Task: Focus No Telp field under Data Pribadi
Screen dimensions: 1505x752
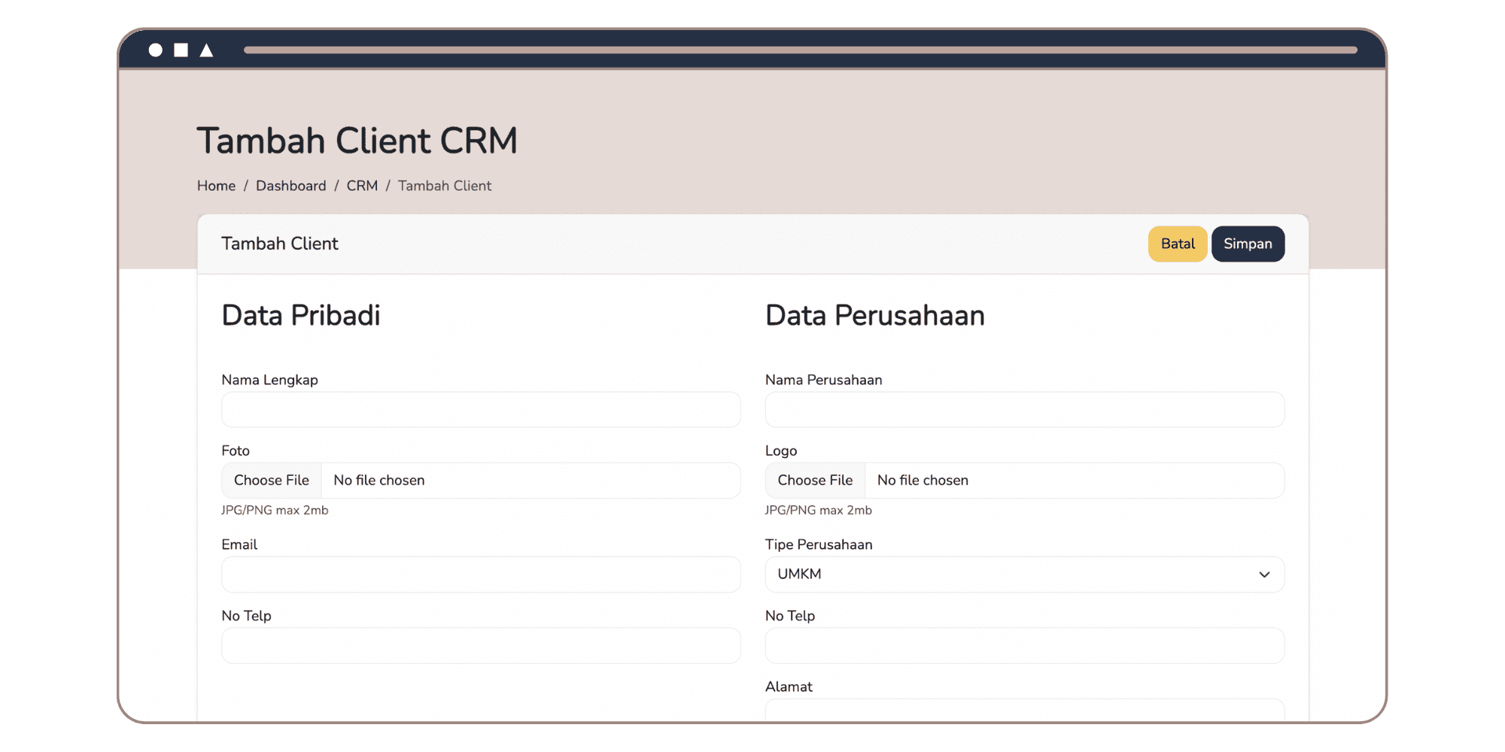Action: click(481, 646)
